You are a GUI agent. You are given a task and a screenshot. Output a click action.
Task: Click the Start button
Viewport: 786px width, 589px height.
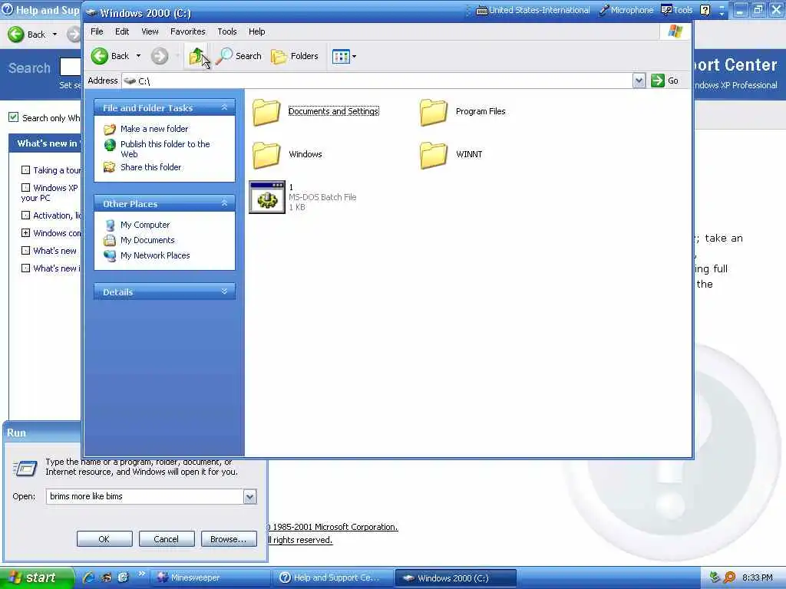point(37,577)
